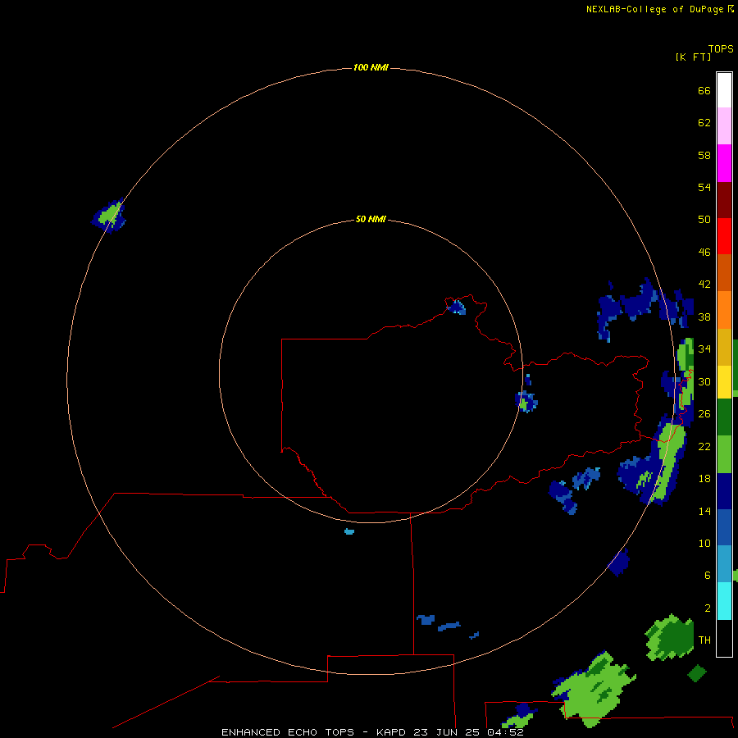Click the legend value 18
Viewport: 738px width, 738px height.
pos(704,478)
